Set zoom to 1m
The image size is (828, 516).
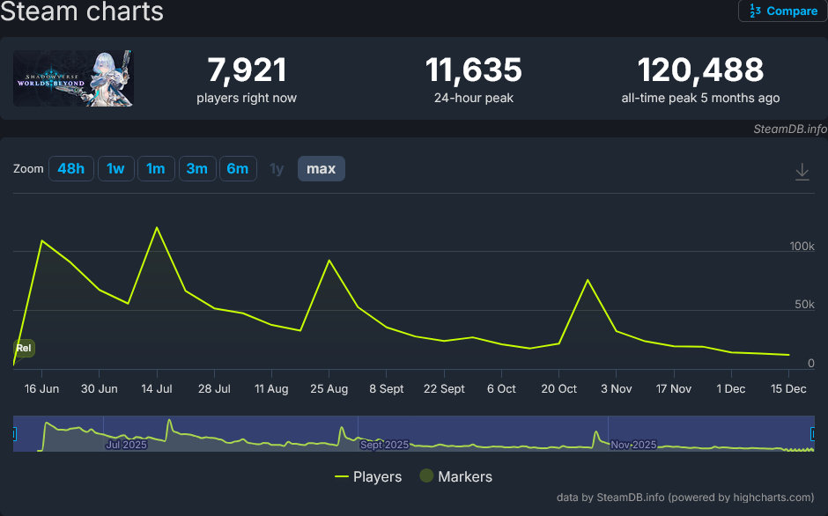pyautogui.click(x=156, y=168)
